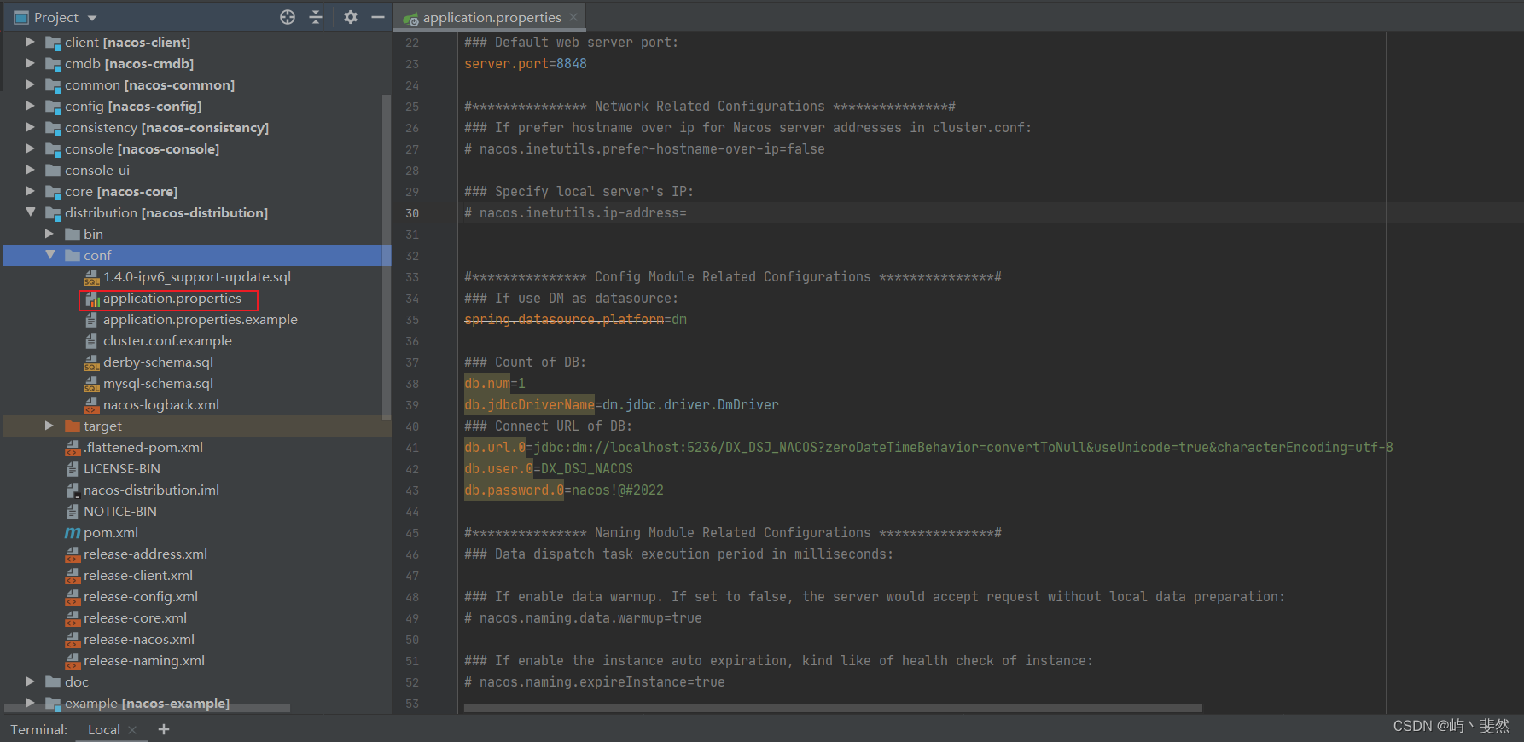Select application.properties in the project tree
This screenshot has height=742, width=1524.
coord(172,299)
